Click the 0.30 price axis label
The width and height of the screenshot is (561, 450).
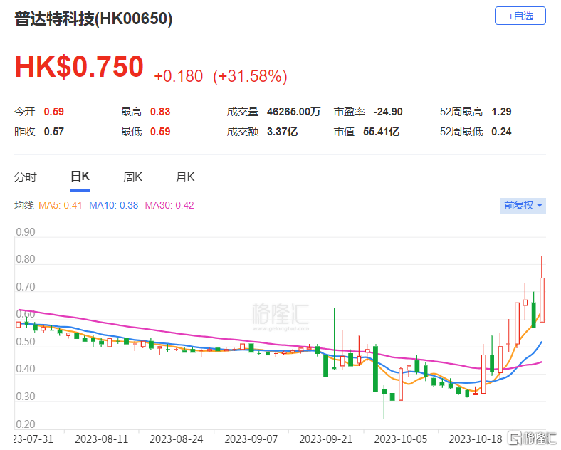[26, 397]
